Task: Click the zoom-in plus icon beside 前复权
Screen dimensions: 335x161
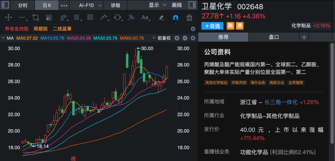Action: click(177, 38)
